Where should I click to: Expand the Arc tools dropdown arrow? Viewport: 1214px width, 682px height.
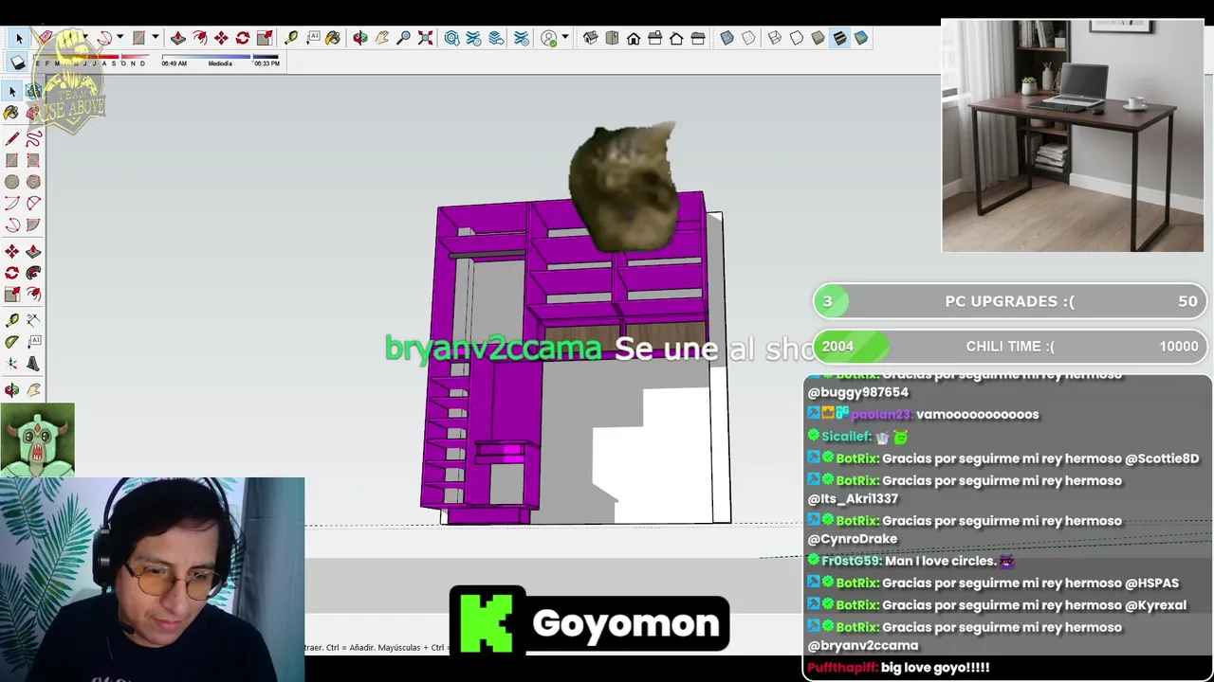120,37
